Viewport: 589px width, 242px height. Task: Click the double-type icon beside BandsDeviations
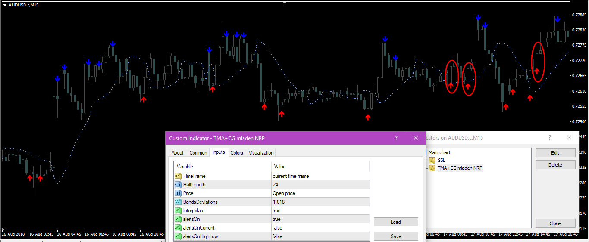pos(178,202)
